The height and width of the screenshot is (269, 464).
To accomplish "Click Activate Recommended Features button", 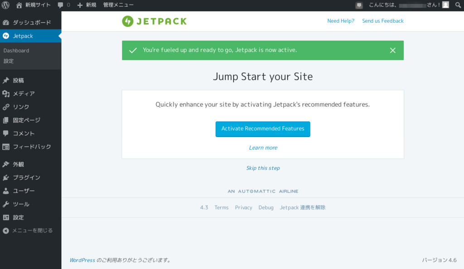I will (263, 129).
